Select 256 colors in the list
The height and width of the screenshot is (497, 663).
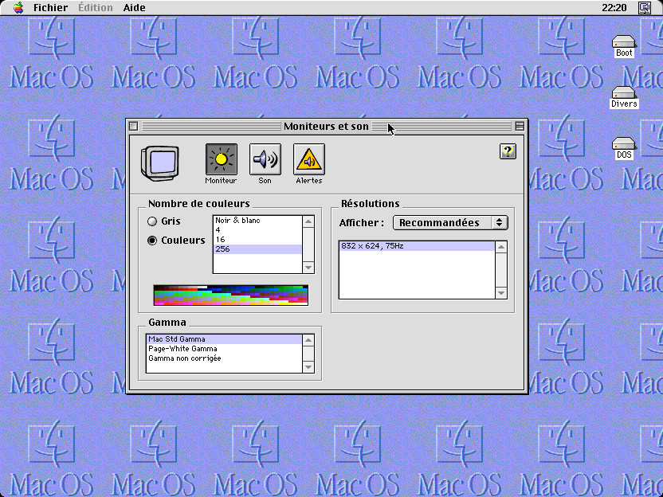(257, 249)
